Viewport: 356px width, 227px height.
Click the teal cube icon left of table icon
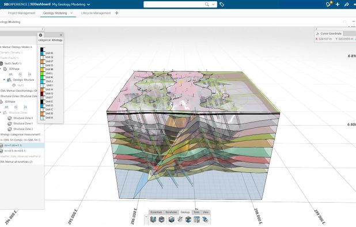pyautogui.click(x=188, y=220)
